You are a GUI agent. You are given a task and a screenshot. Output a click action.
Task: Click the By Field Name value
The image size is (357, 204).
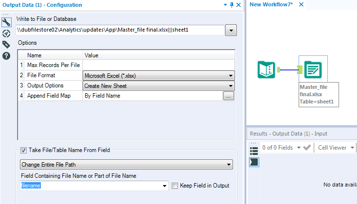pos(103,96)
